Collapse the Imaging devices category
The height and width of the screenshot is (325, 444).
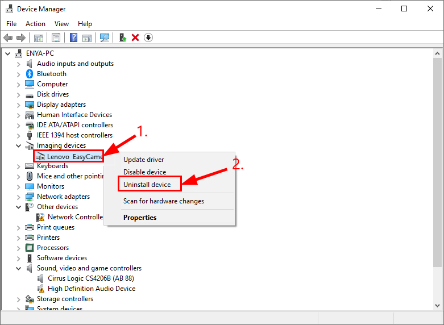(19, 145)
